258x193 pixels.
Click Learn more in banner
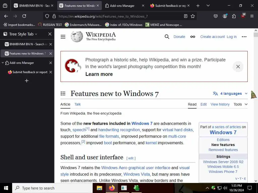click(99, 74)
